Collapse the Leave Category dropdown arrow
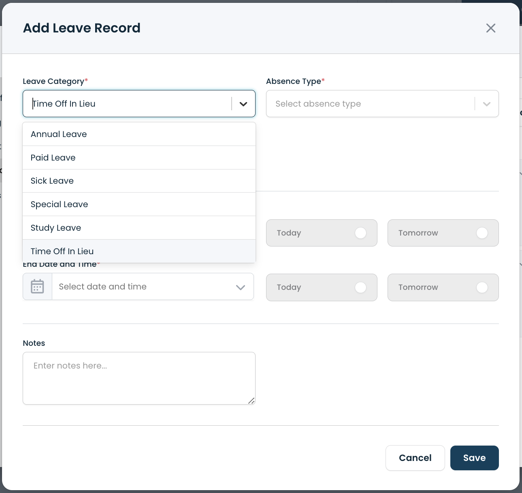This screenshot has height=493, width=522. 243,104
